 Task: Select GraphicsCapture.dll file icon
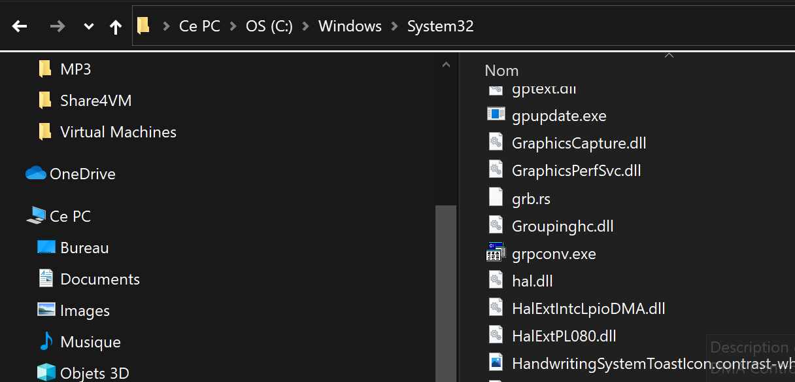click(496, 142)
